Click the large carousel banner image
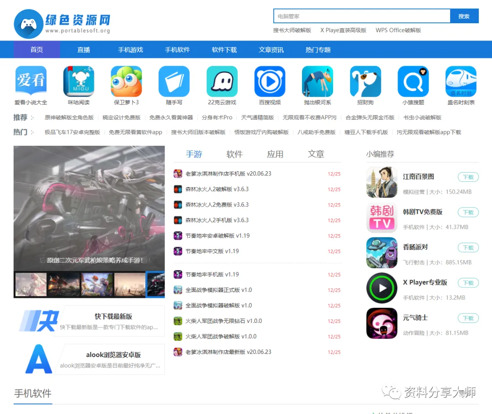The width and height of the screenshot is (492, 414). tap(89, 208)
